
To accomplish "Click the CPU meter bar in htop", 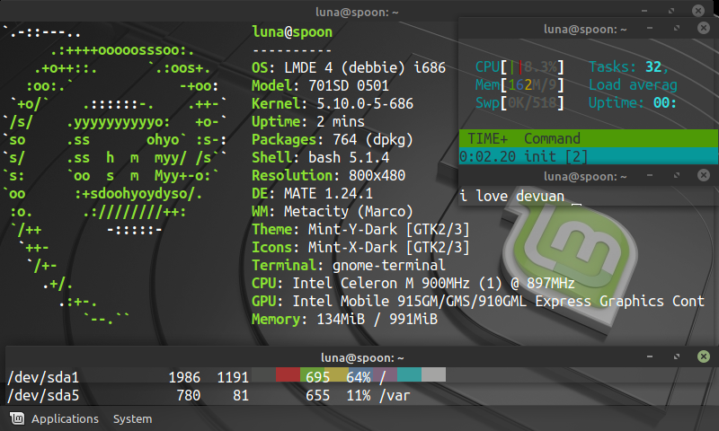I will (x=519, y=66).
